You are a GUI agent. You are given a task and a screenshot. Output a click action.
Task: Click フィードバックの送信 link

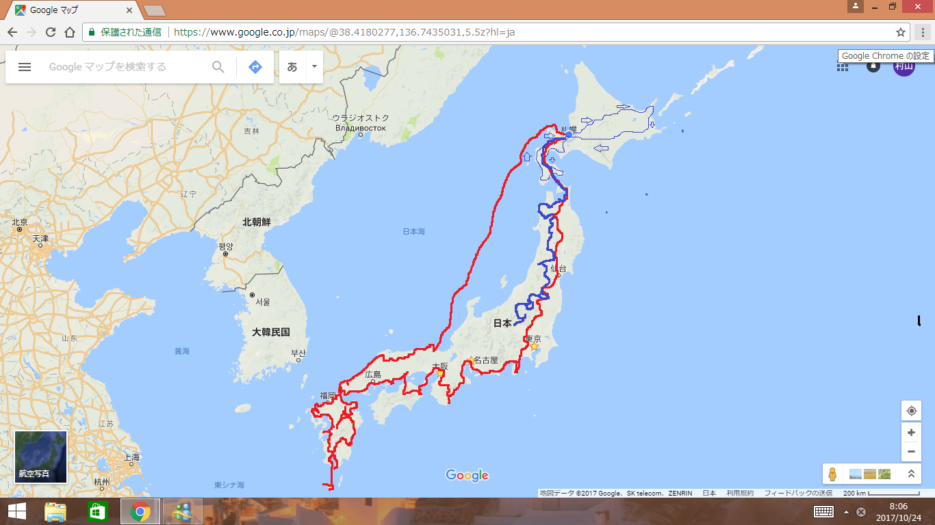coord(798,493)
